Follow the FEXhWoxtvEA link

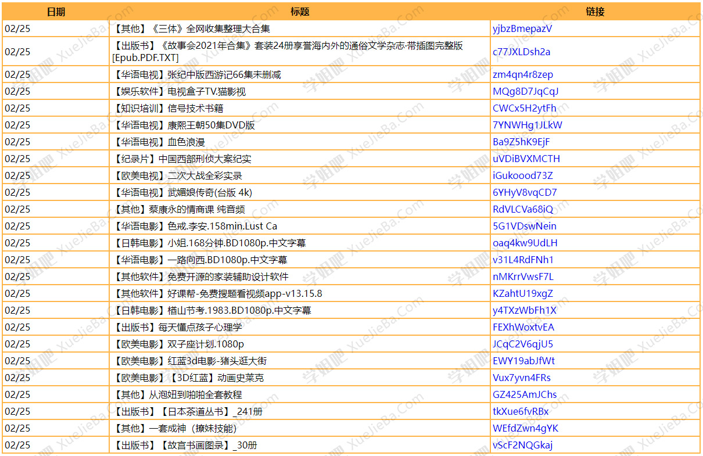[523, 327]
